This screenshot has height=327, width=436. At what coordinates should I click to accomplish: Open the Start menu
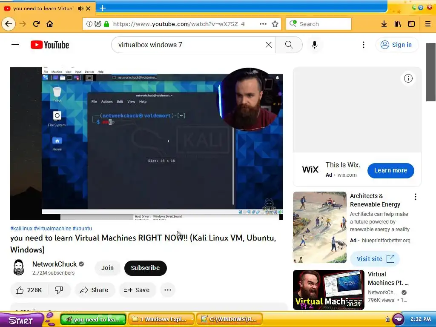pyautogui.click(x=21, y=320)
